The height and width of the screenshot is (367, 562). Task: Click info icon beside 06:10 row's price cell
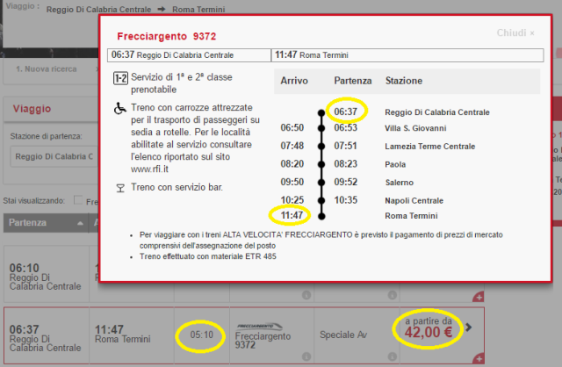[x=393, y=295]
